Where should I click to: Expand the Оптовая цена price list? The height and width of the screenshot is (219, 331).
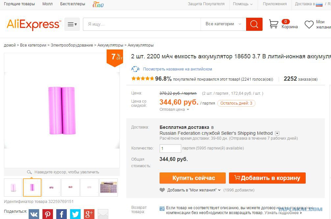pos(174,109)
